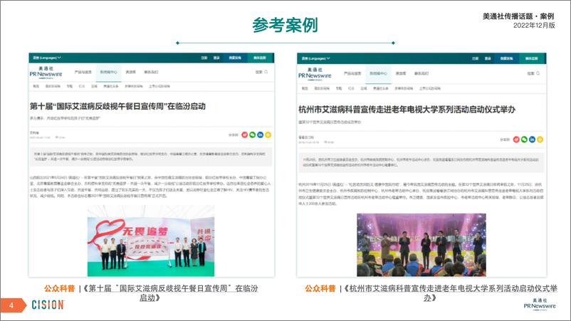571x321 pixels.
Task: Click caption link 《第十届“国际艾滋病反歧视午餐日宣传周”在临汾启动》
Action: click(170, 293)
